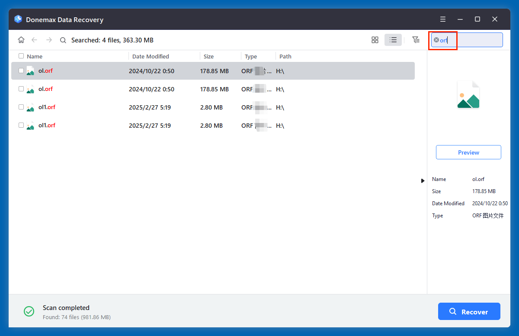This screenshot has height=336, width=519.
Task: Open the file type filter icon
Action: coord(416,39)
